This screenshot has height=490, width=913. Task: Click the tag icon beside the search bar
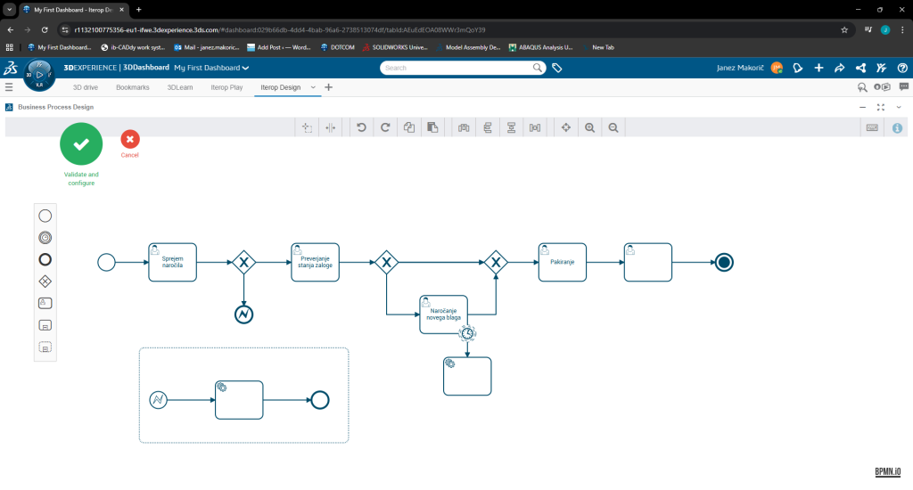[557, 68]
